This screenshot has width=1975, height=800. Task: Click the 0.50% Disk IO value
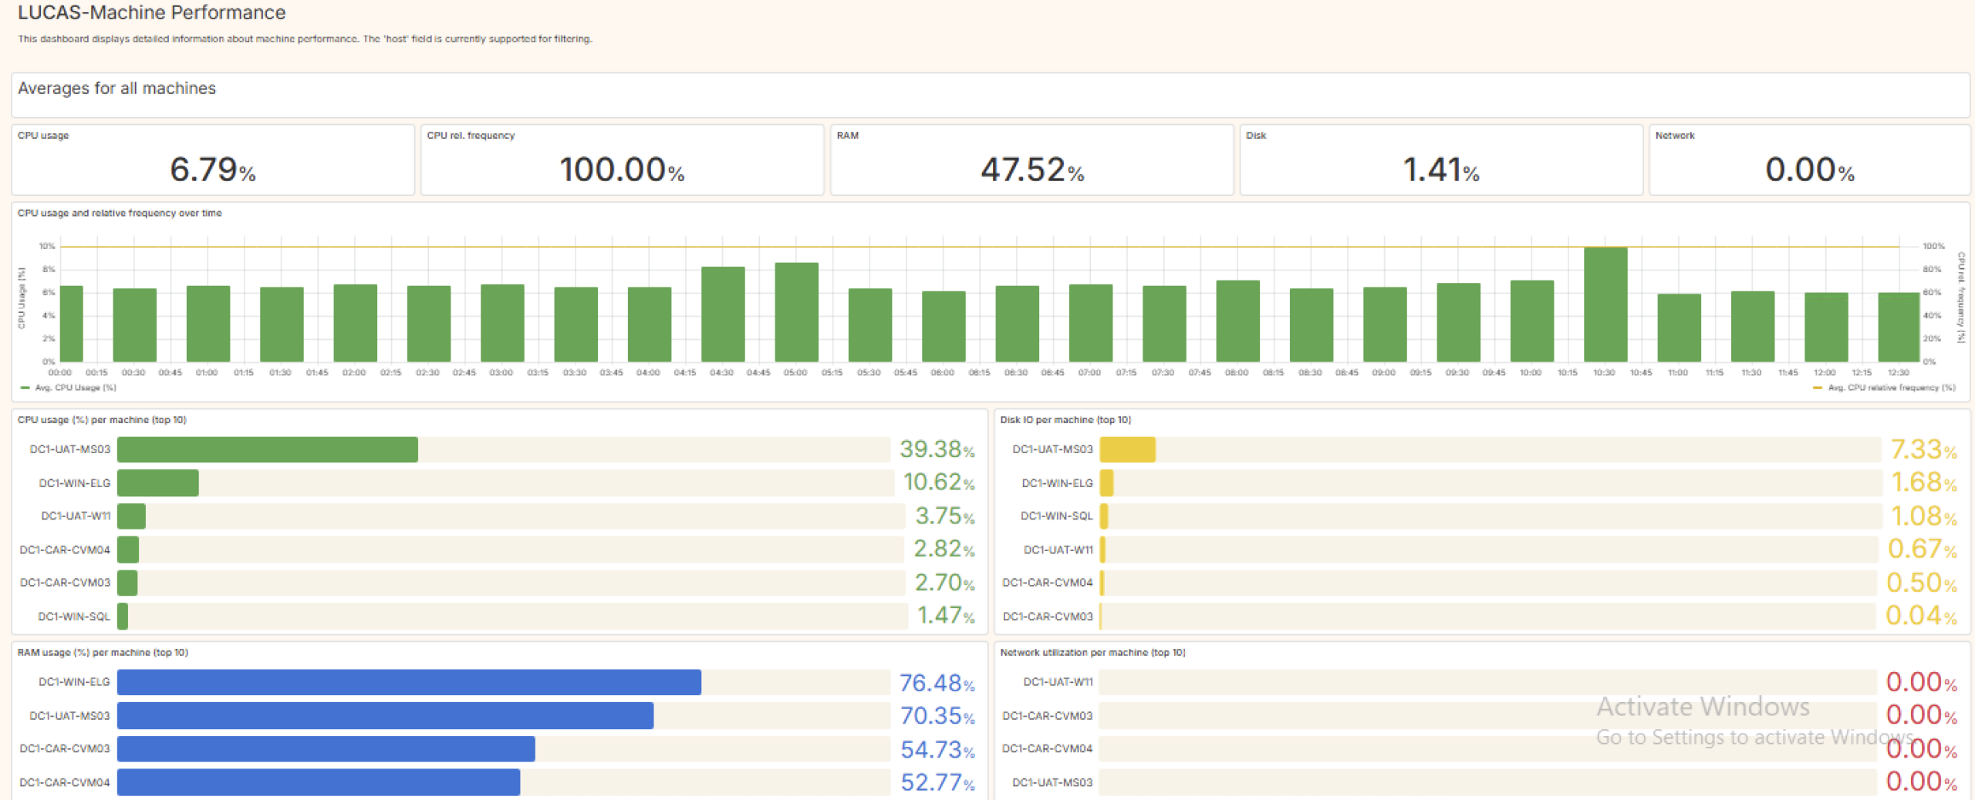click(x=1922, y=583)
